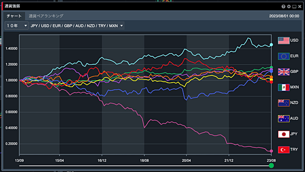Click the 1.00000 y-axis label
Viewport: 305px width, 172px height.
point(12,80)
